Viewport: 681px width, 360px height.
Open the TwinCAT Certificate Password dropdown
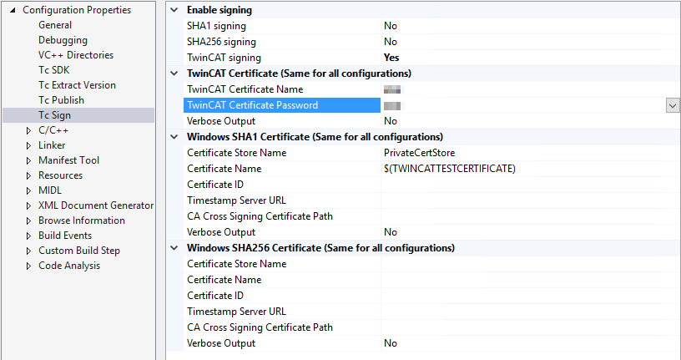673,105
